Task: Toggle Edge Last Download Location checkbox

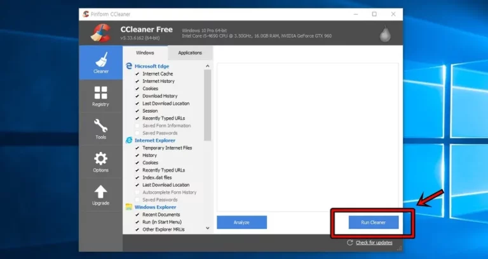Action: click(x=137, y=104)
